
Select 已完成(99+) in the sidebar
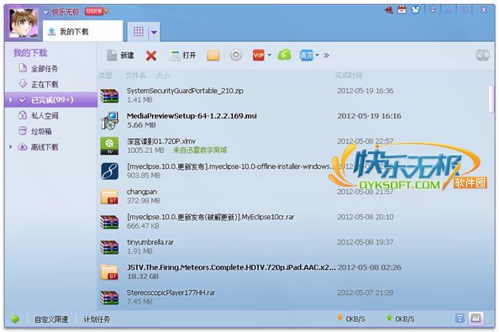pyautogui.click(x=51, y=100)
